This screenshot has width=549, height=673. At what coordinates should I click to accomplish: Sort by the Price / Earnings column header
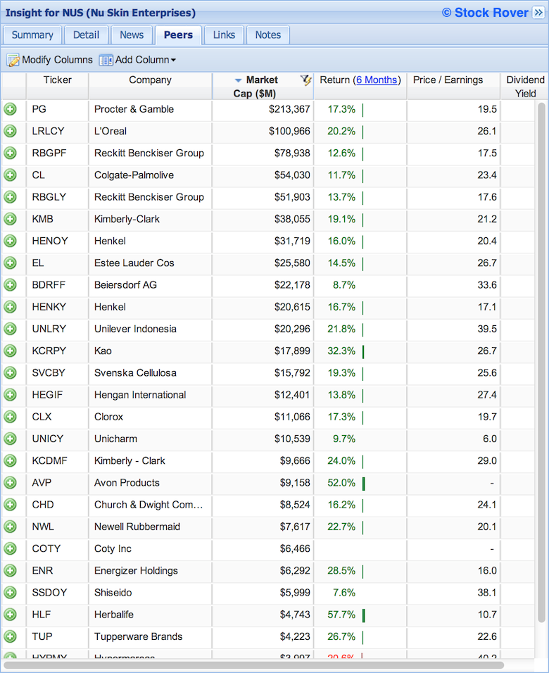[448, 80]
